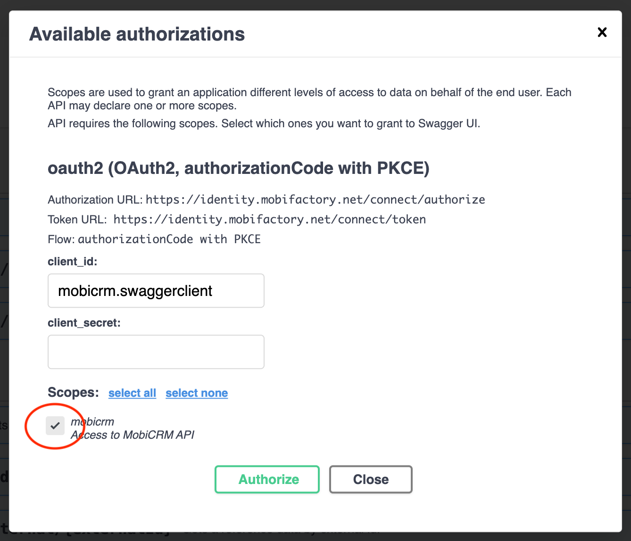This screenshot has width=631, height=541.
Task: Click the 'Access to MobiCRM API' description
Action: pyautogui.click(x=133, y=435)
